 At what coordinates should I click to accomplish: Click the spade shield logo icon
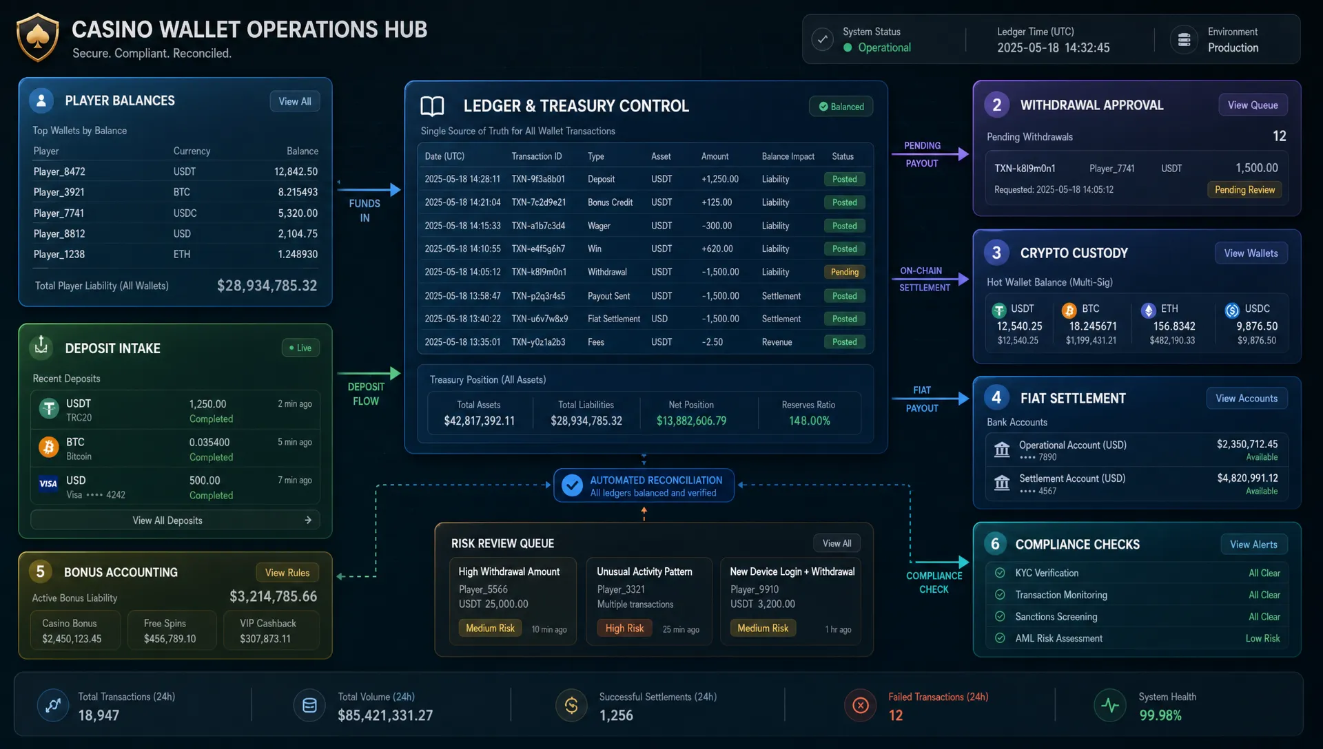[x=37, y=38]
